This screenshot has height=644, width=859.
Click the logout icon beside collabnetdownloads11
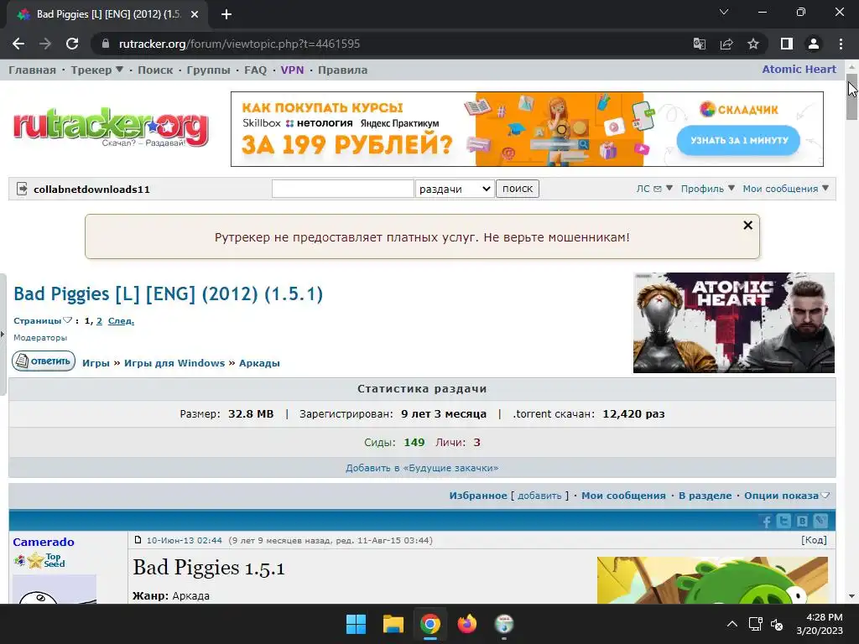(x=22, y=189)
